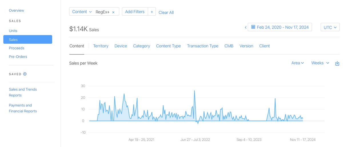Open Sales and Trends Reports
Viewport: 343px width, 147px height.
click(23, 92)
